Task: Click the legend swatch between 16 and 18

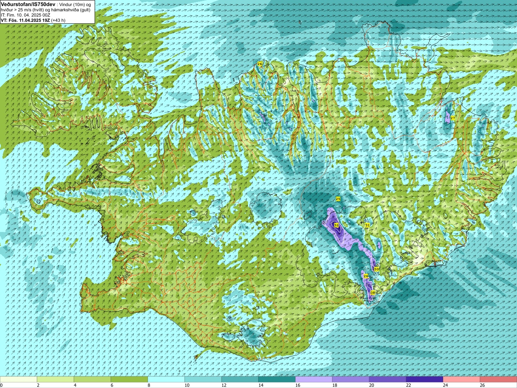Action: [314, 380]
